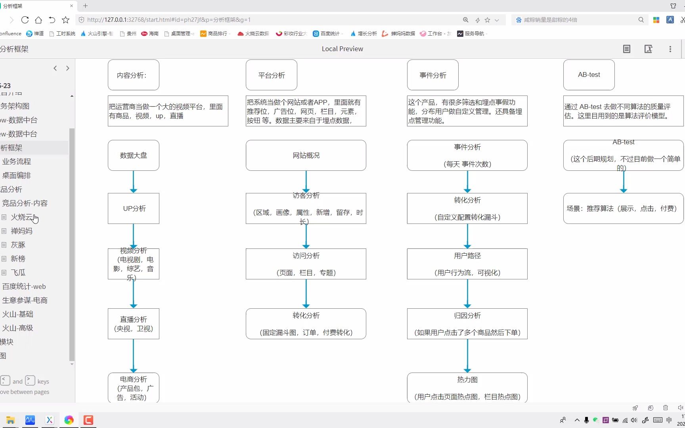Viewport: 685px width, 428px height.
Task: Click the previous page chevron in the sidebar
Action: 55,68
